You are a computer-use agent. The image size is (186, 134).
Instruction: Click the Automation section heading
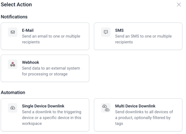pyautogui.click(x=13, y=92)
